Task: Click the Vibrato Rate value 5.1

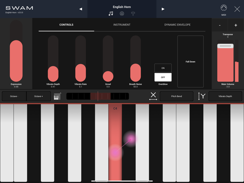Action: point(81,87)
